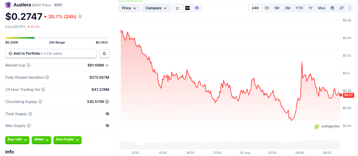This screenshot has height=156, width=358.
Task: Click the $0.2458 range low value
Action: (12, 43)
